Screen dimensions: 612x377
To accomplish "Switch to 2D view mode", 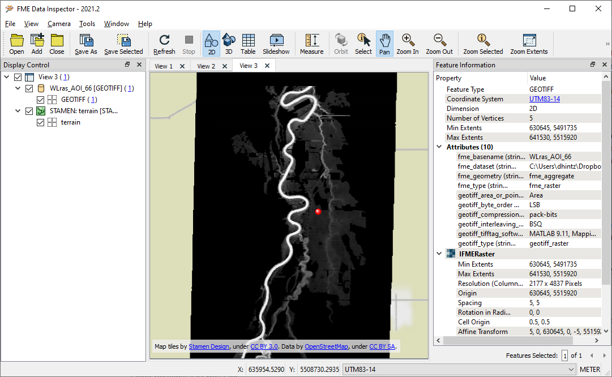I will (212, 44).
